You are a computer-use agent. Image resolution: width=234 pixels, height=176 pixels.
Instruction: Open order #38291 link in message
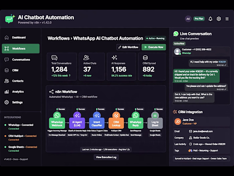pyautogui.click(x=222, y=62)
